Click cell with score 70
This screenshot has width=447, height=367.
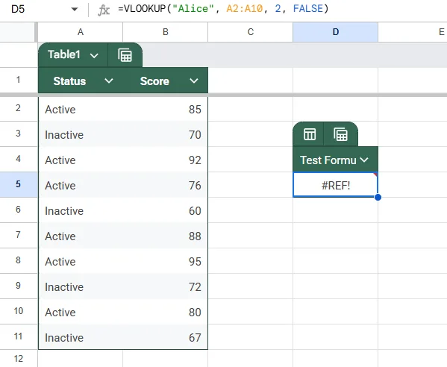click(x=166, y=134)
